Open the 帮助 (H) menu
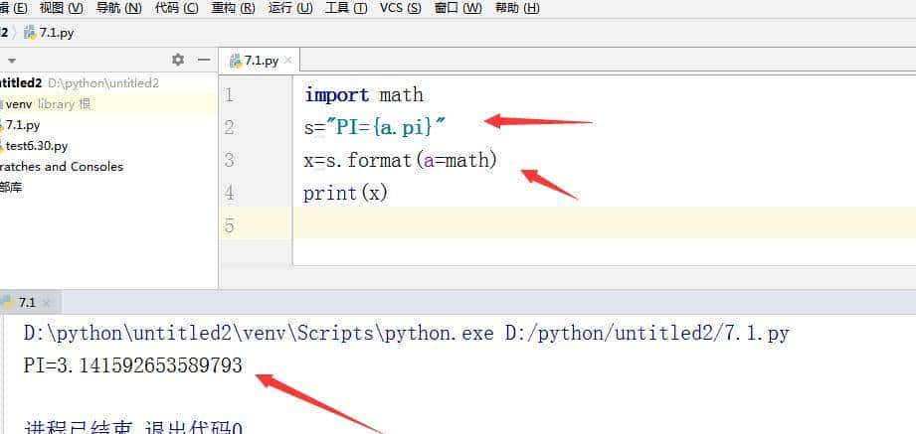 (x=517, y=8)
